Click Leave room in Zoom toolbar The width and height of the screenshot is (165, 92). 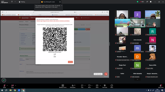(161, 86)
